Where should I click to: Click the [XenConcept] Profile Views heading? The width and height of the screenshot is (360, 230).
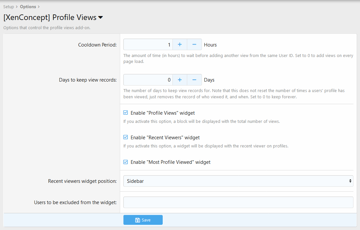pyautogui.click(x=50, y=17)
